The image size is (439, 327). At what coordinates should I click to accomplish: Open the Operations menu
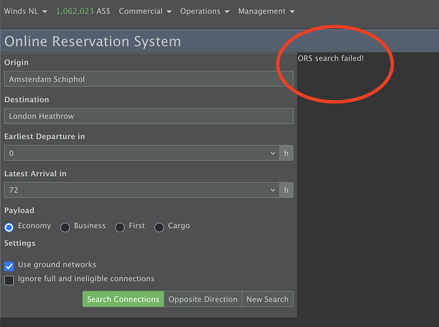[205, 11]
